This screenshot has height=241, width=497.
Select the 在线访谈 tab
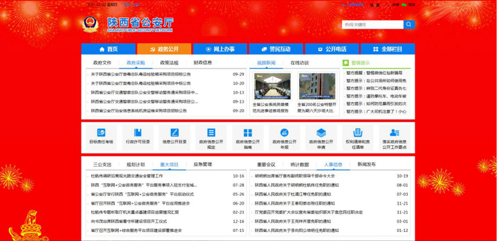tap(300, 63)
